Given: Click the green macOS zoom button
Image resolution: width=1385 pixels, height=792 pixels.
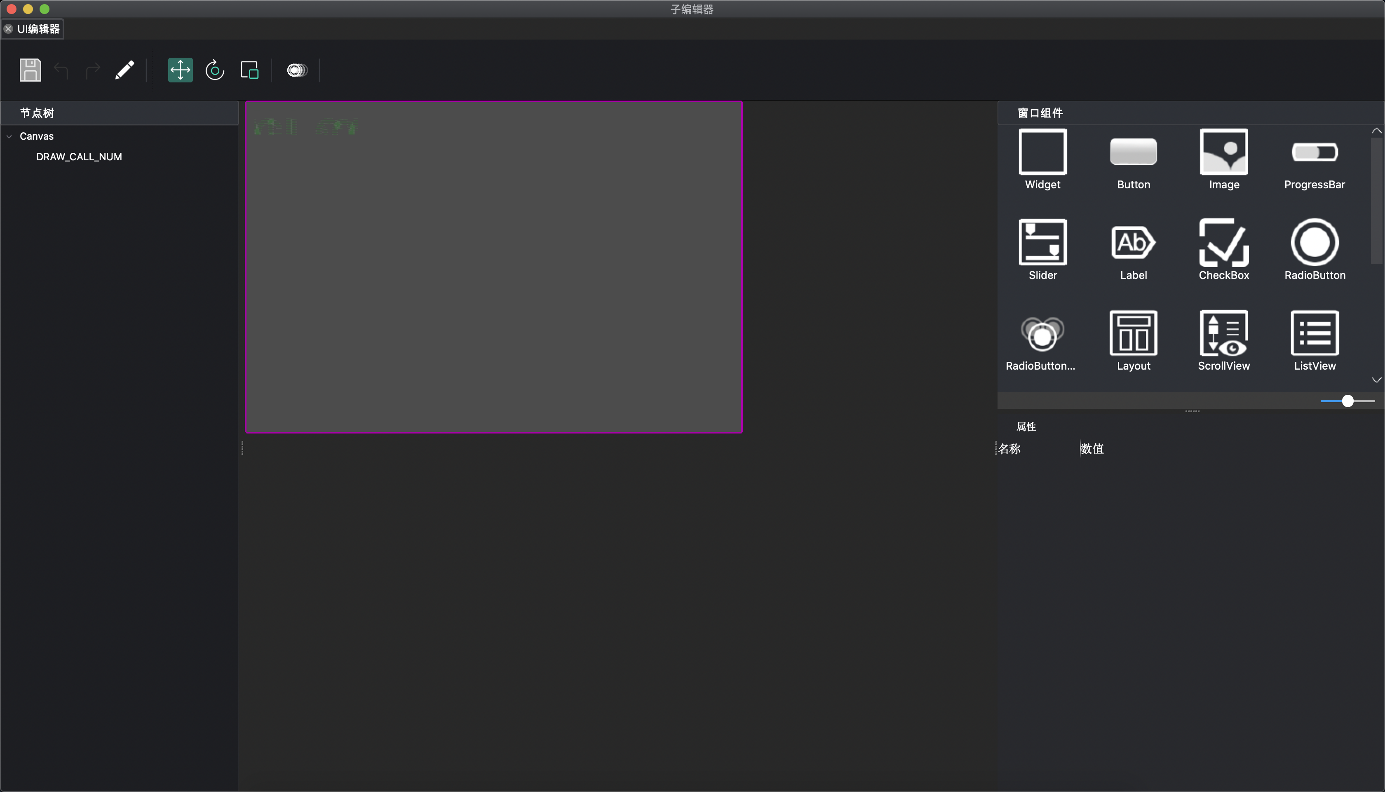Looking at the screenshot, I should click(45, 9).
